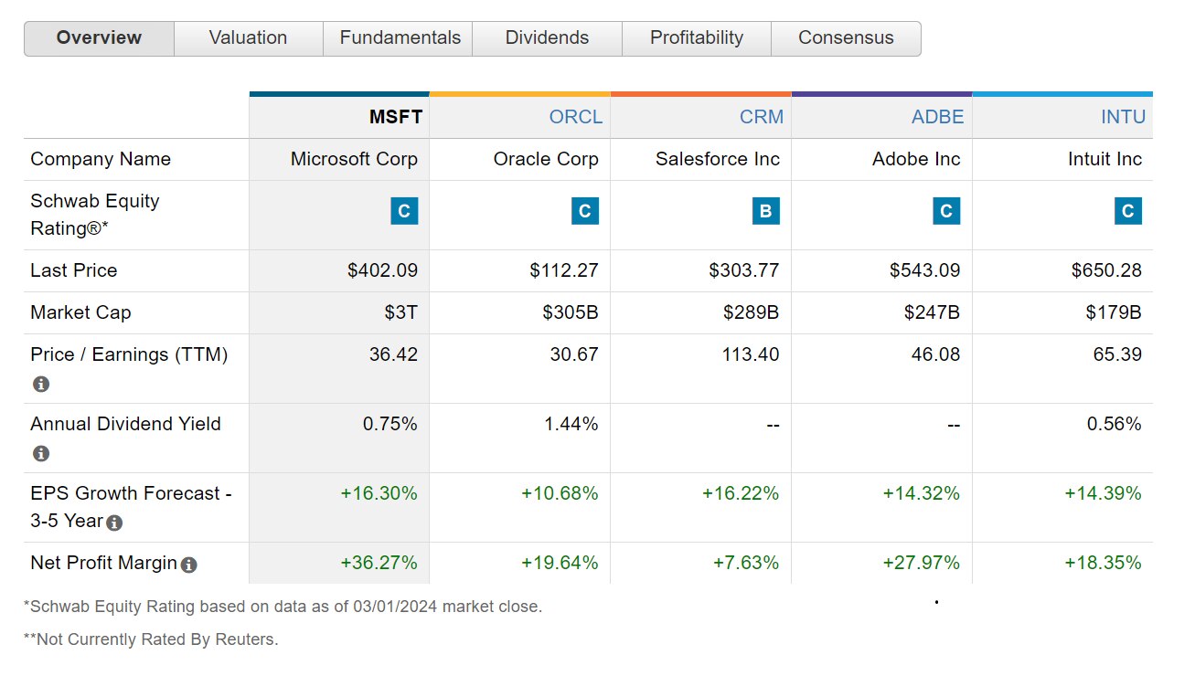
Task: Click the Market Cap row label
Action: click(x=80, y=312)
